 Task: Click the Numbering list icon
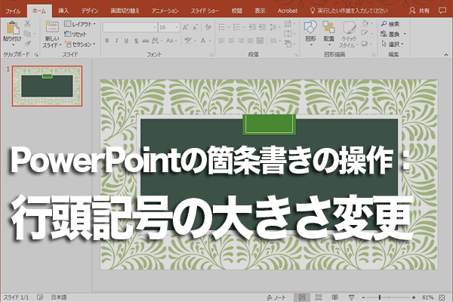(x=236, y=27)
